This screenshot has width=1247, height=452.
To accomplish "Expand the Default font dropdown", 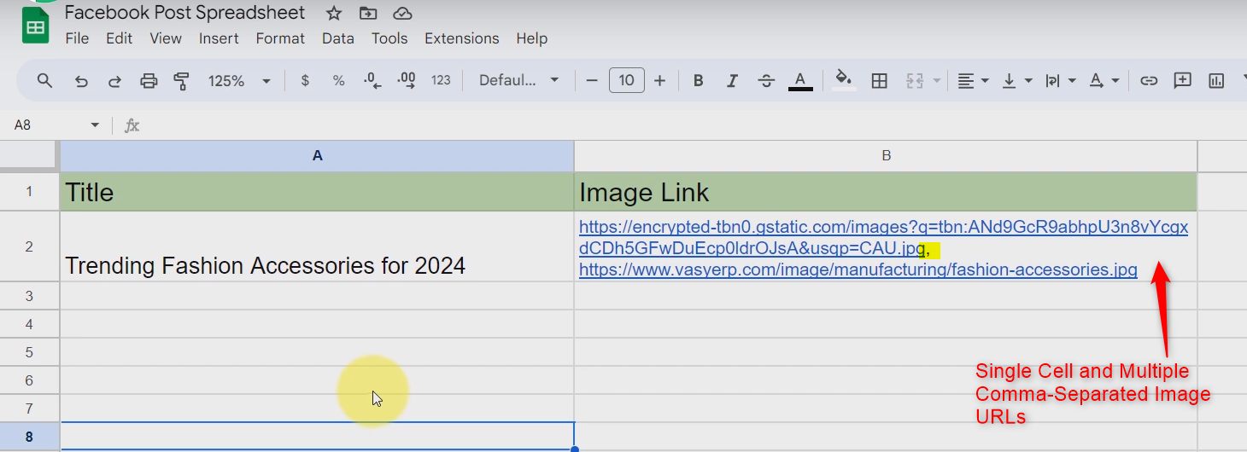I will coord(518,81).
